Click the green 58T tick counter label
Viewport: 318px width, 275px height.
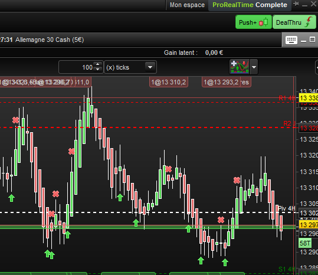[305, 243]
